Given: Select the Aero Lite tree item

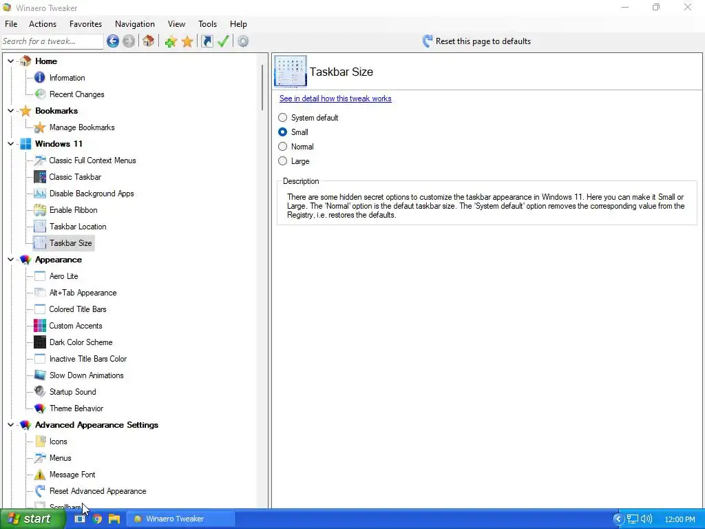Looking at the screenshot, I should point(63,276).
